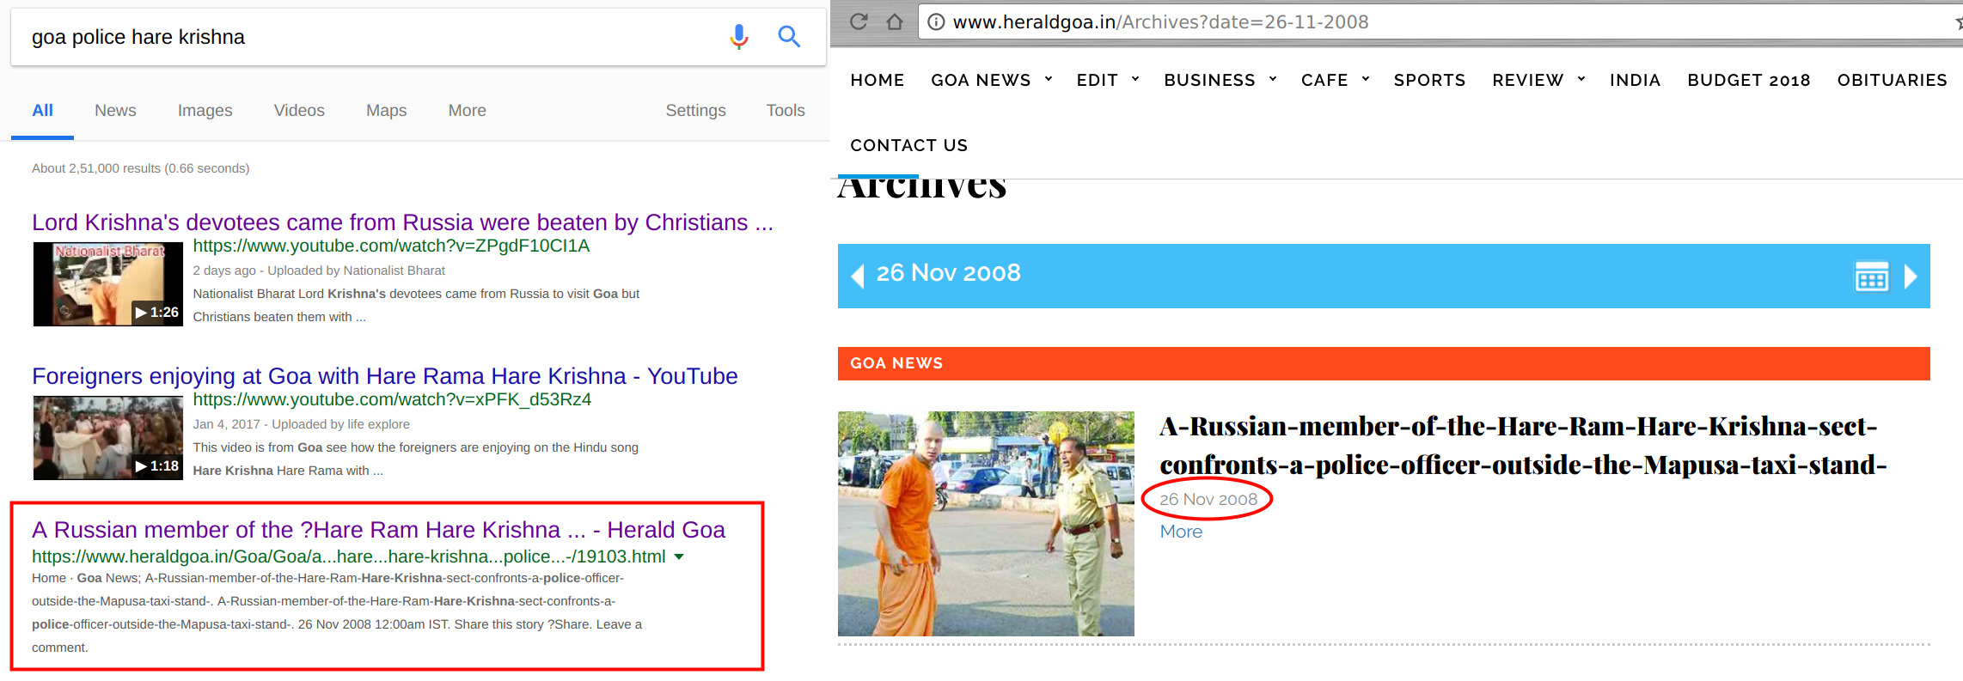Open search Tools

point(786,111)
